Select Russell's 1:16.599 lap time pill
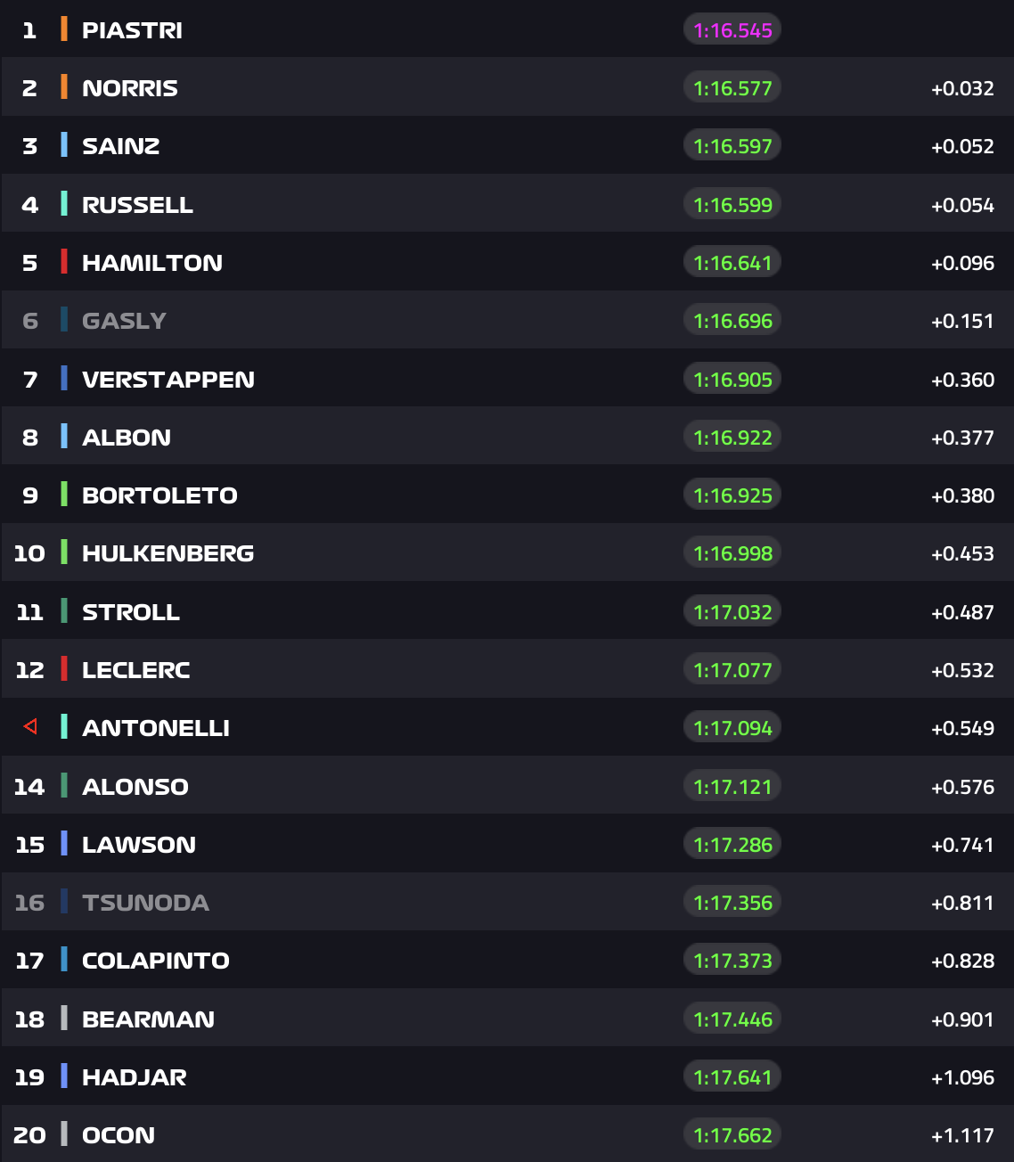Image resolution: width=1014 pixels, height=1162 pixels. pyautogui.click(x=732, y=205)
